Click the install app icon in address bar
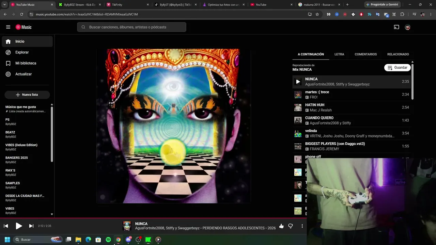Screen dimensions: 436x245 point(310,14)
